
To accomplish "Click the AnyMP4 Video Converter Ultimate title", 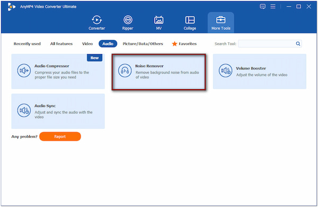I will [x=48, y=7].
